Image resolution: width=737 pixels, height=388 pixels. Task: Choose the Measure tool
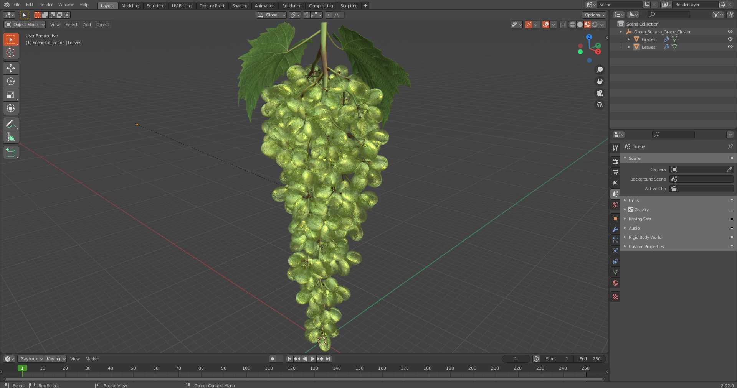tap(11, 137)
